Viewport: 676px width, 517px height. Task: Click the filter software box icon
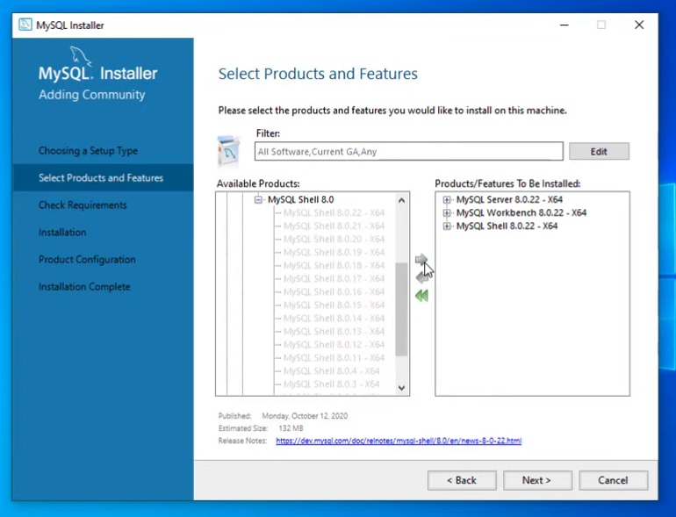[229, 150]
